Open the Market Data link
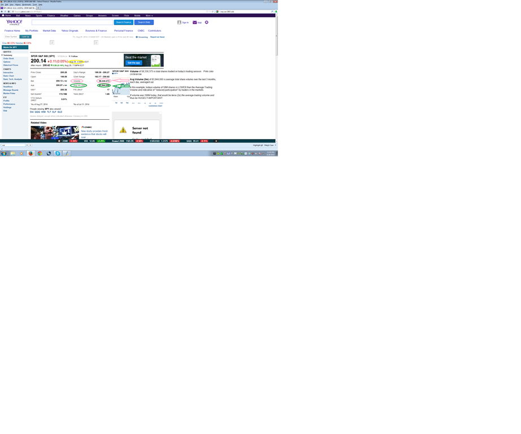Image resolution: width=521 pixels, height=434 pixels. pos(49,31)
